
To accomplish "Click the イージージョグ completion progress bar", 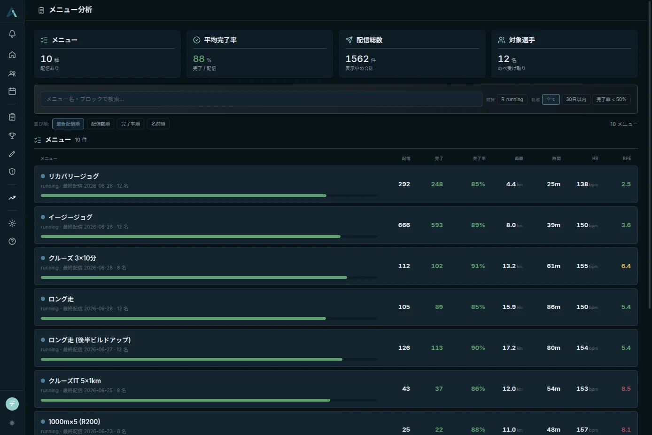I will point(209,237).
